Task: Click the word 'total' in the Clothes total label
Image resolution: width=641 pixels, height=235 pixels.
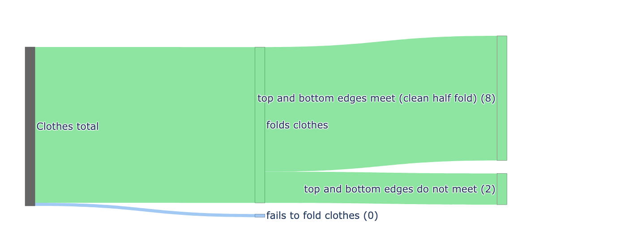Action: [x=88, y=127]
